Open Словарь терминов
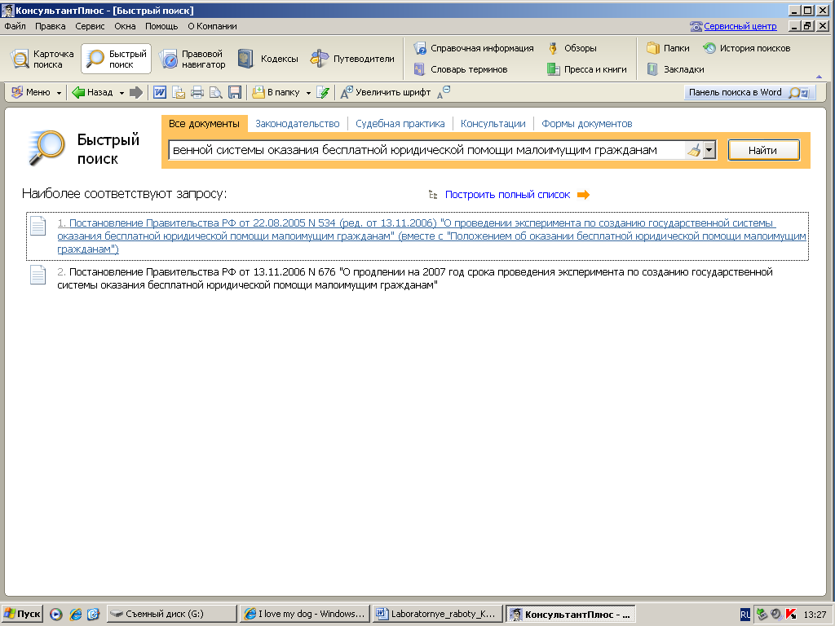The height and width of the screenshot is (626, 835). point(461,69)
